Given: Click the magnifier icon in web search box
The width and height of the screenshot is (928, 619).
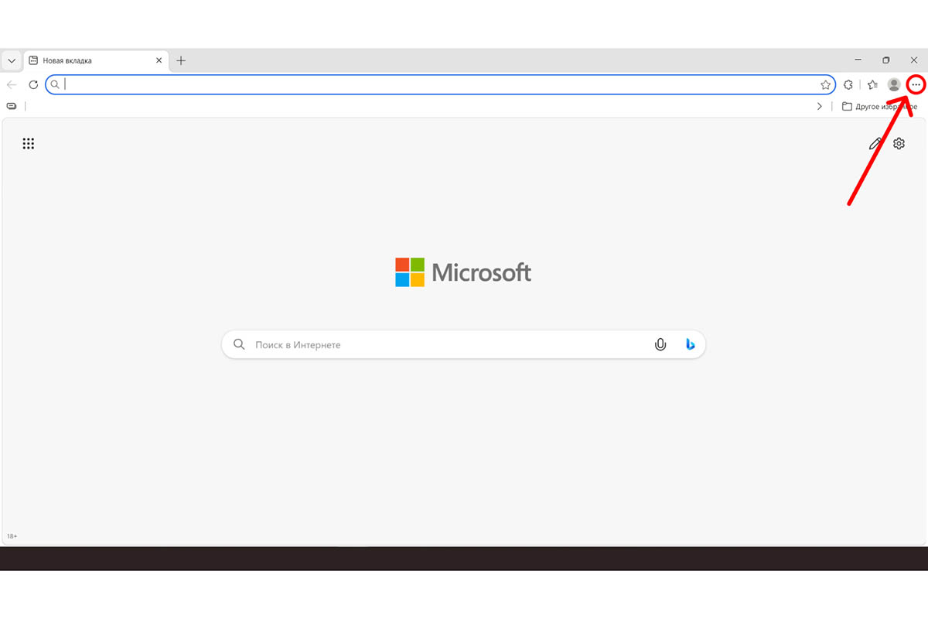Looking at the screenshot, I should (x=240, y=344).
